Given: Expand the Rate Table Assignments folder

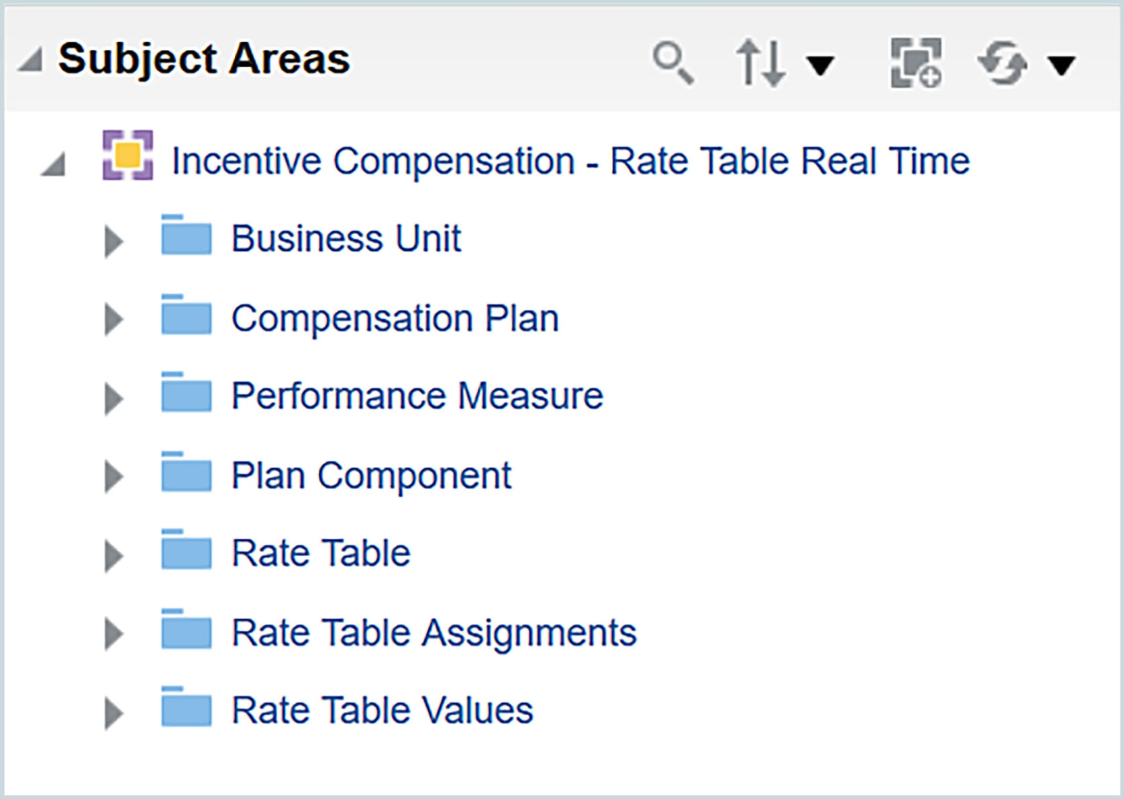Looking at the screenshot, I should click(x=113, y=634).
